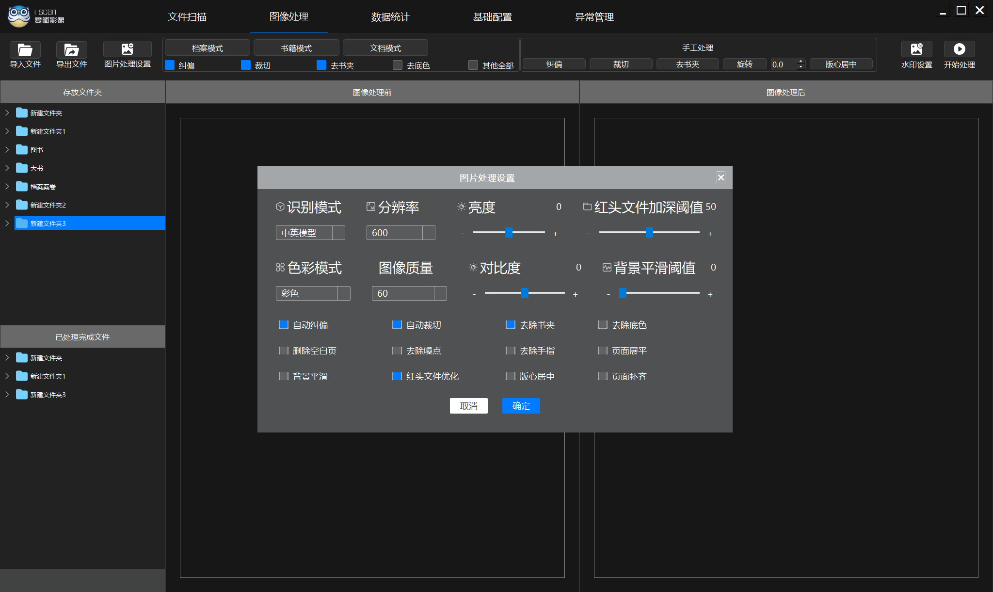Enable the 删除空白页 checkbox
Screen dimensions: 993x592
pos(284,351)
